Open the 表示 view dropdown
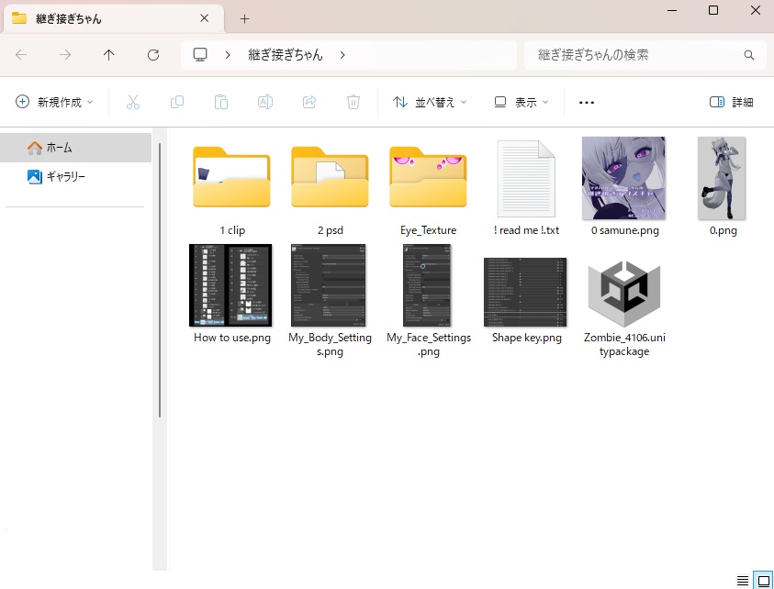Screen dimensions: 774x589 pyautogui.click(x=522, y=102)
